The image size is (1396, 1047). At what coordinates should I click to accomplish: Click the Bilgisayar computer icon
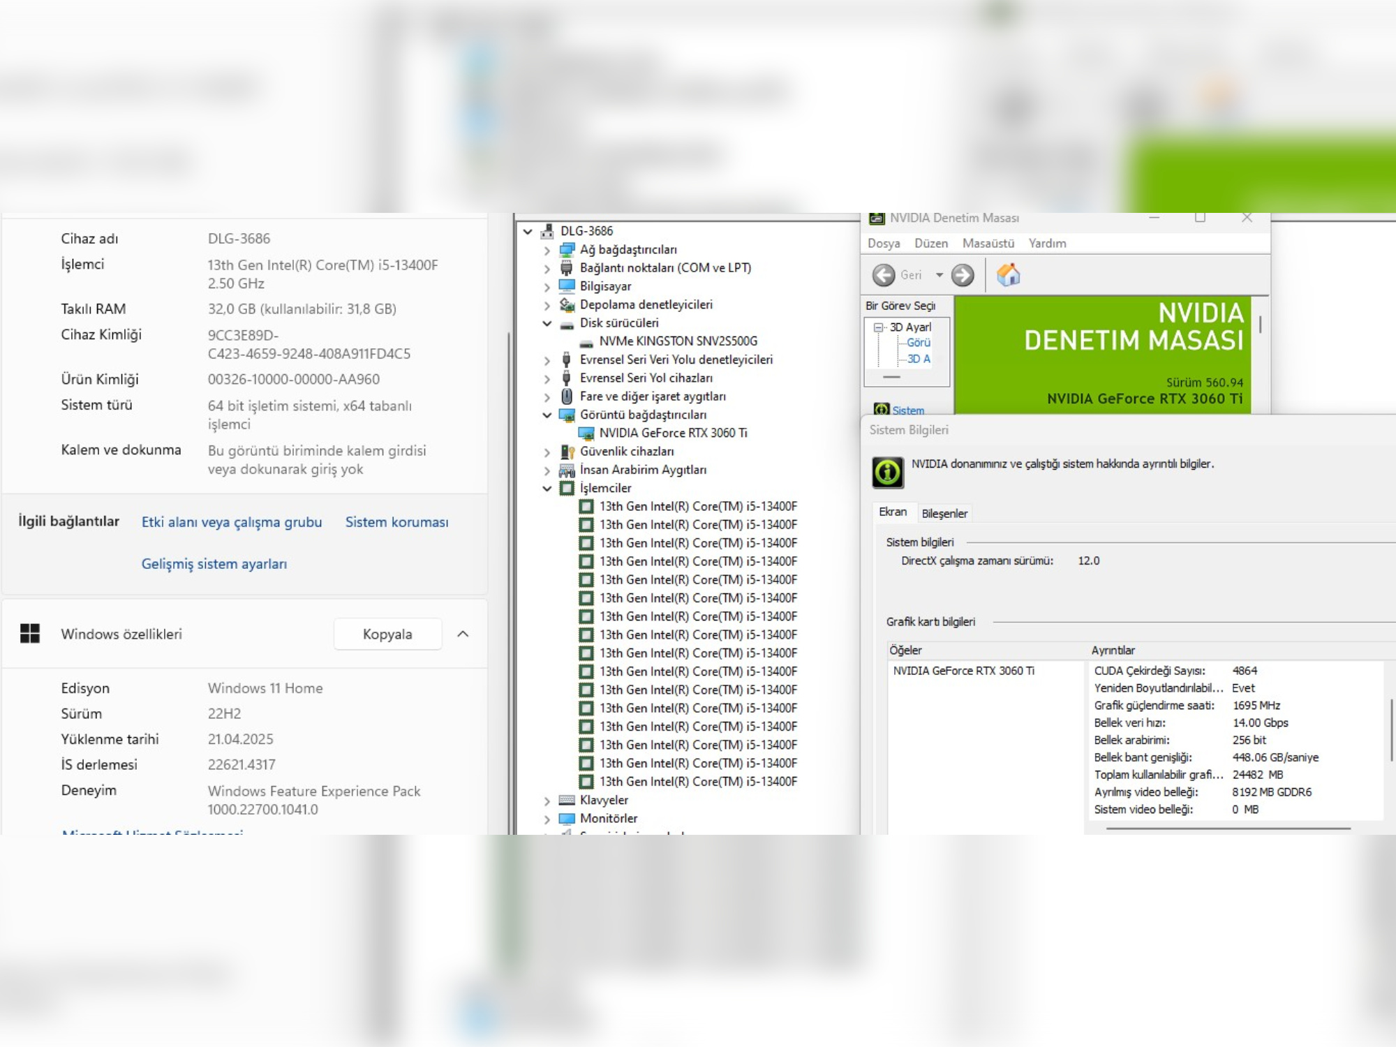click(567, 286)
